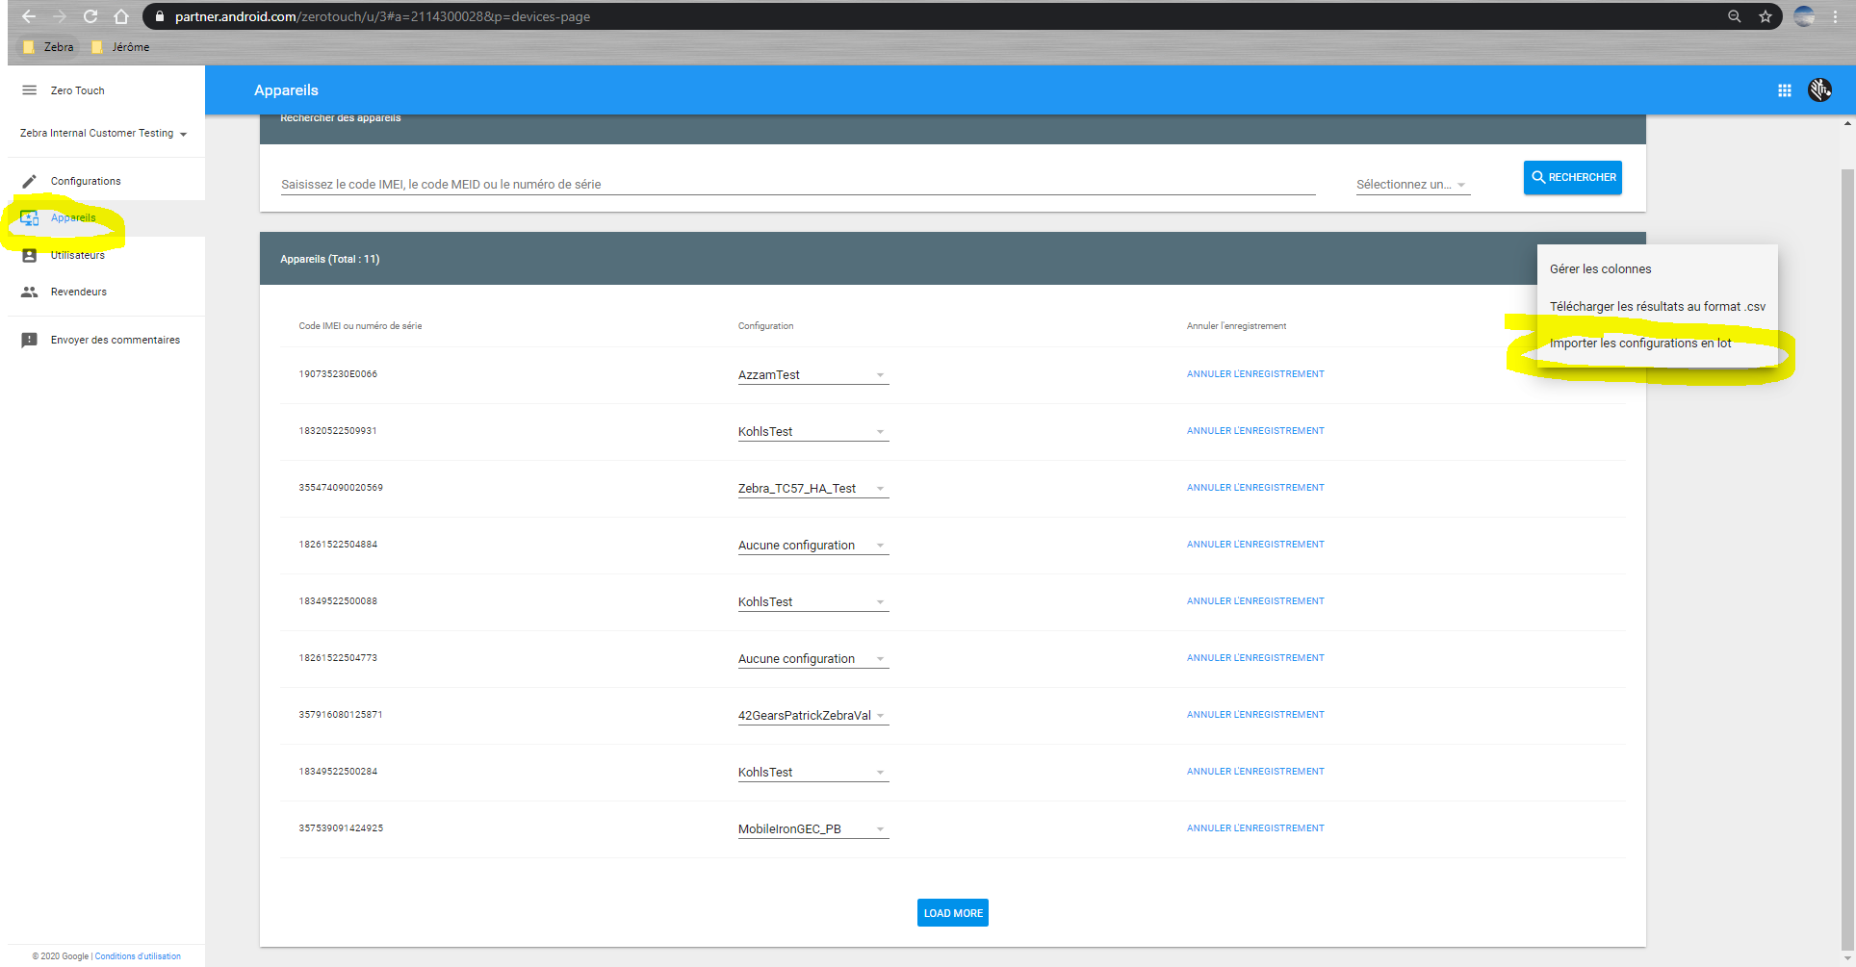Viewport: 1856px width, 967px height.
Task: Open the Sélectionnez un... search type dropdown
Action: coord(1411,185)
